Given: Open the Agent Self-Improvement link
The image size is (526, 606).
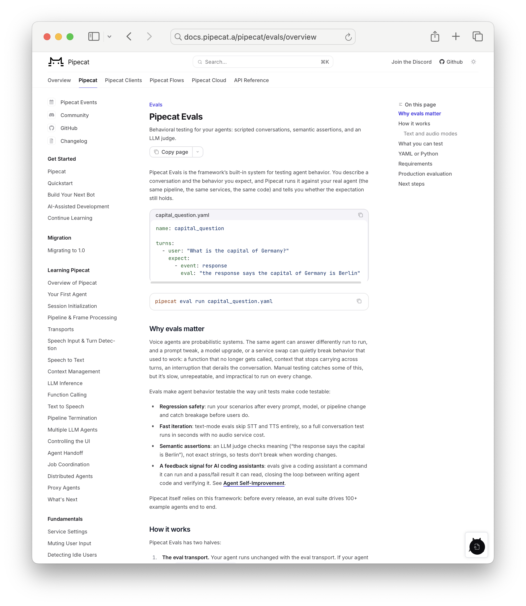Looking at the screenshot, I should tap(254, 483).
